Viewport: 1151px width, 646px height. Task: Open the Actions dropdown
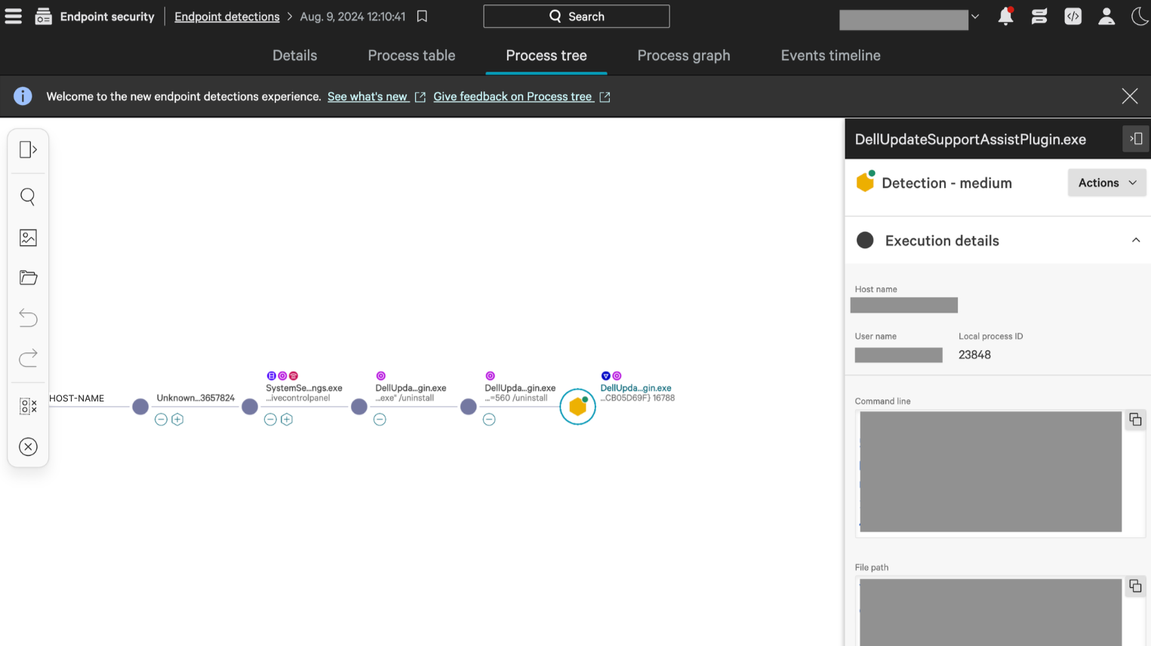coord(1106,183)
